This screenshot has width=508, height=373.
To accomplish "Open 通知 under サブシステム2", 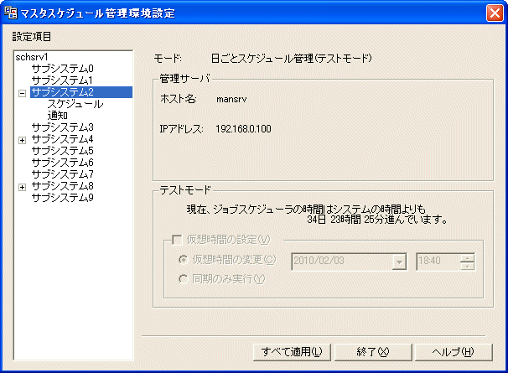I will pyautogui.click(x=57, y=116).
